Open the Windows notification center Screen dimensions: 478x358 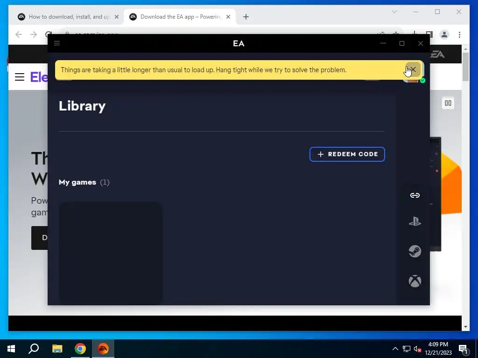pyautogui.click(x=464, y=349)
